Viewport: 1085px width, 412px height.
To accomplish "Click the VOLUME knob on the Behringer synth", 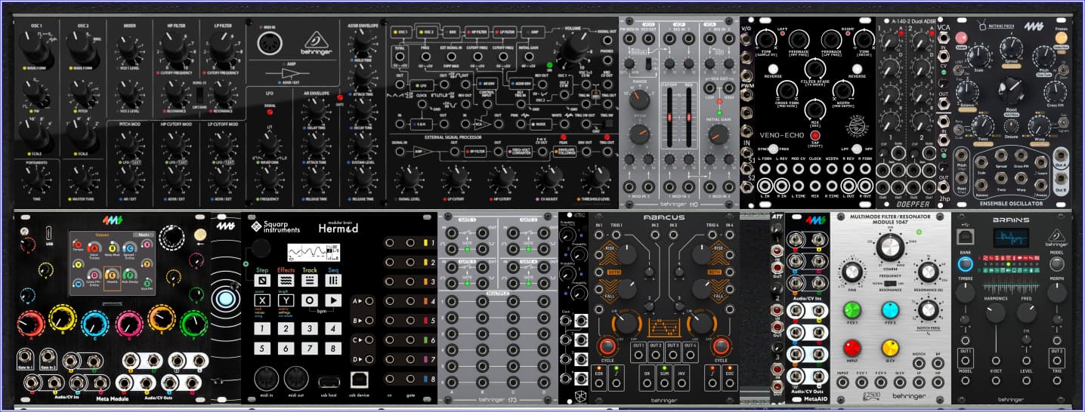I will coord(571,53).
